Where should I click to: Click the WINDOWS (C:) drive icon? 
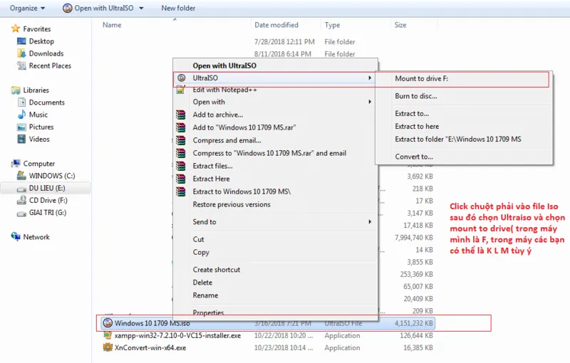coord(21,176)
